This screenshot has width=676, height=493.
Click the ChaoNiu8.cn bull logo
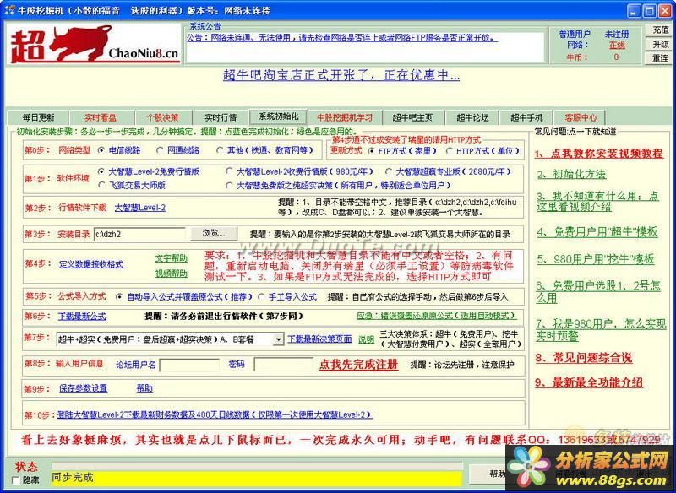pos(94,45)
